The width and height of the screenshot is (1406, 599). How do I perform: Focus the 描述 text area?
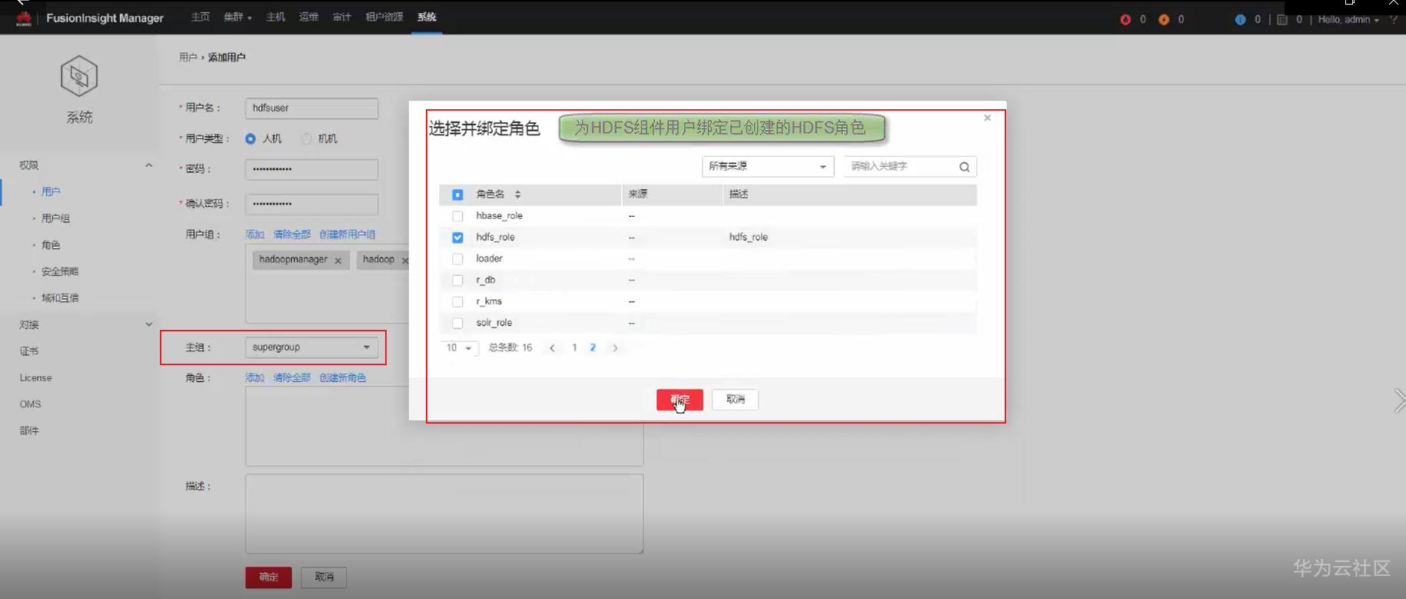point(444,514)
